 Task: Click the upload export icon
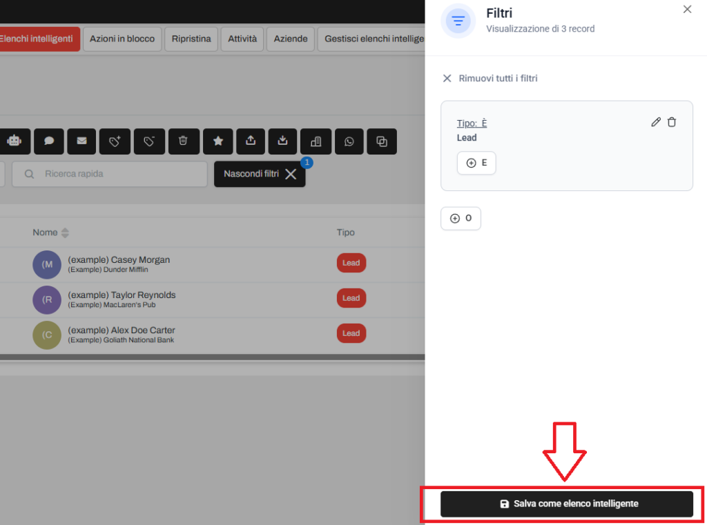tap(251, 141)
